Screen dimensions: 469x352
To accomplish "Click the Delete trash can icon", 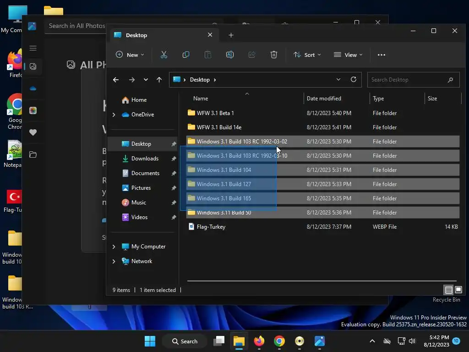I will [274, 55].
